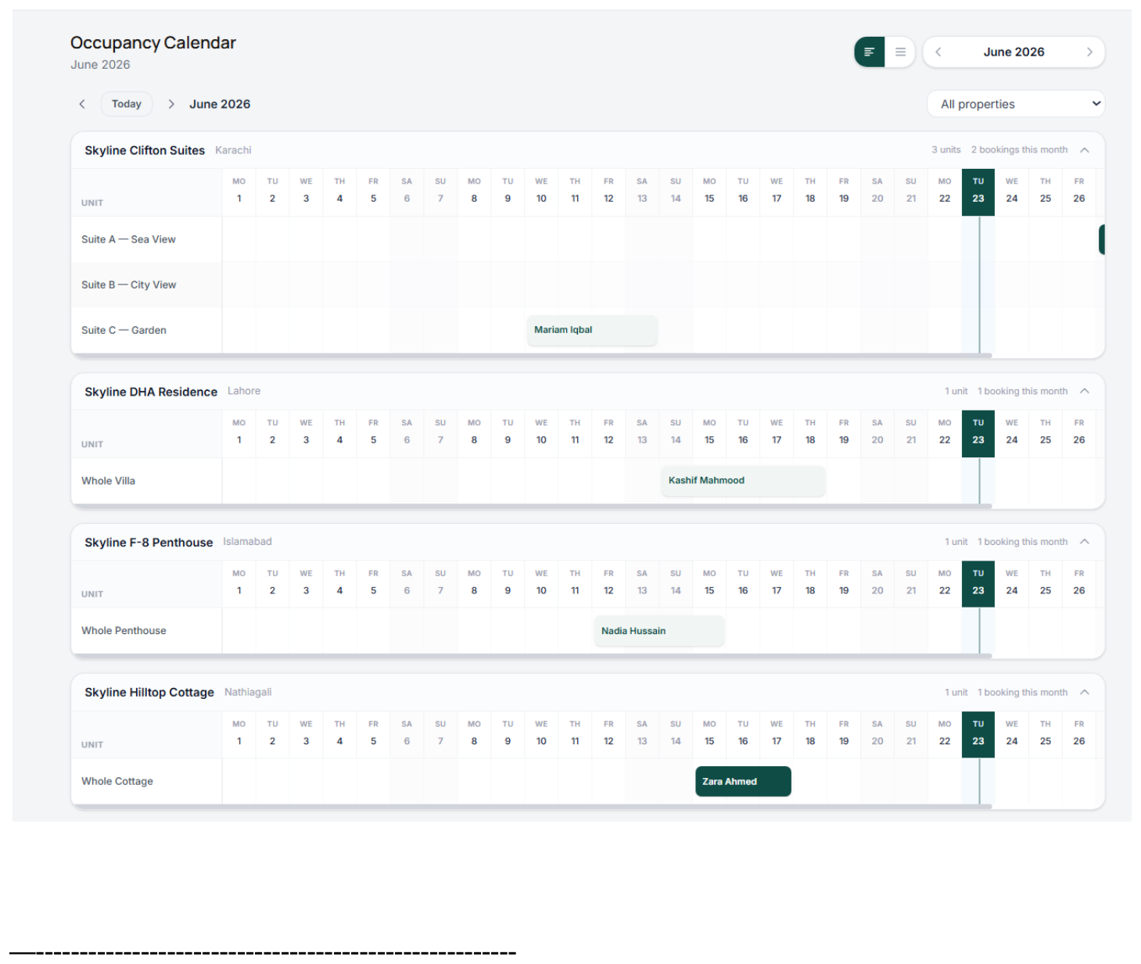Open the All properties dropdown

click(1015, 104)
